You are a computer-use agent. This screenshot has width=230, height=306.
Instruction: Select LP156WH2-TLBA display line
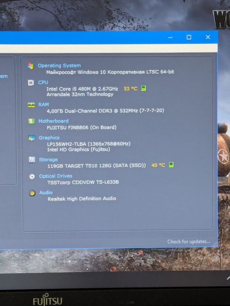coord(89,144)
